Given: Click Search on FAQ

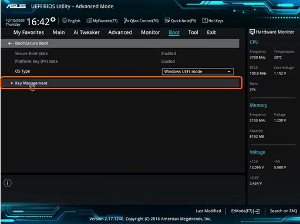Looking at the screenshot, I should point(284,211).
